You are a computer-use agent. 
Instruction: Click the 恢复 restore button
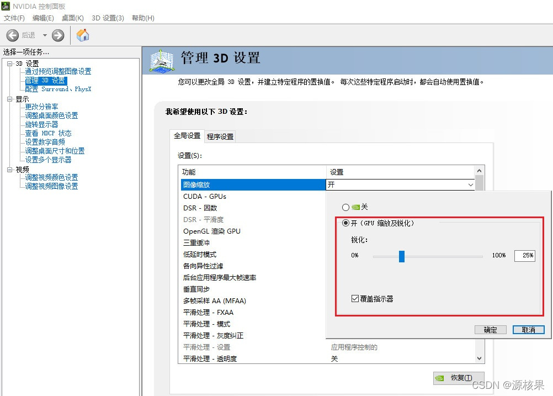pyautogui.click(x=459, y=378)
